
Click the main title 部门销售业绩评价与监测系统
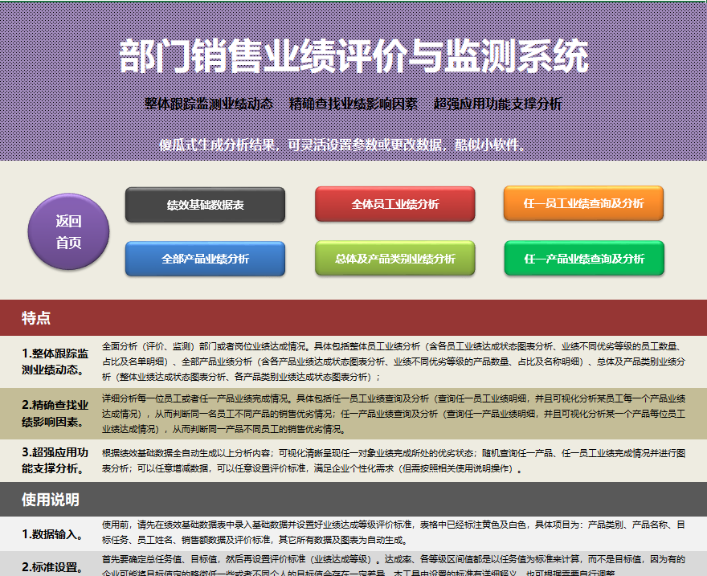coord(353,56)
